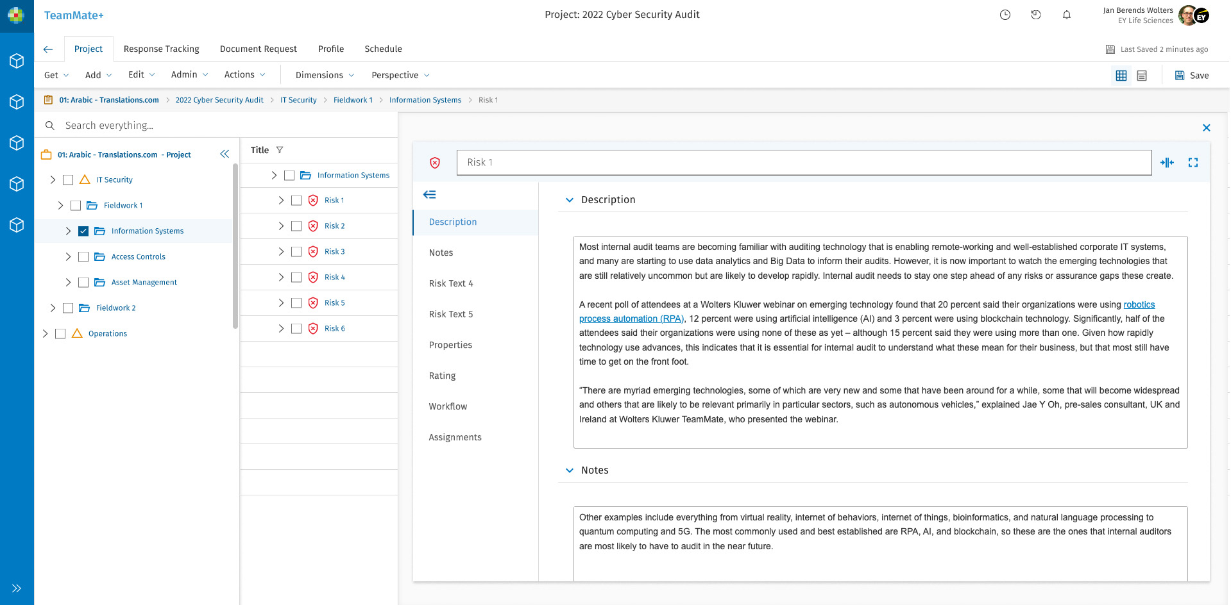Switch to list view icon
Screen dimensions: 1231x605
click(x=1141, y=76)
